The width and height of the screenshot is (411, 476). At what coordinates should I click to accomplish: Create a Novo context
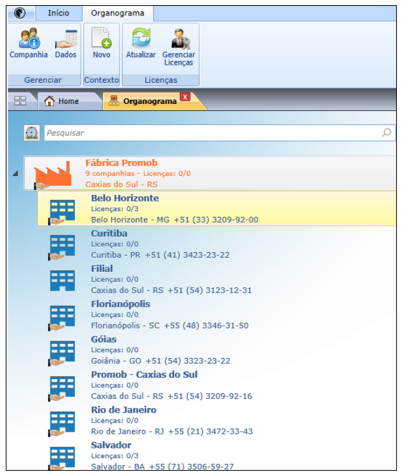(101, 43)
